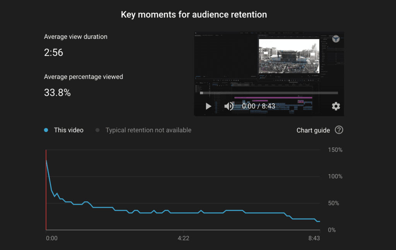This screenshot has width=396, height=250.
Task: Click the video thumbnail preview
Action: coord(288,55)
